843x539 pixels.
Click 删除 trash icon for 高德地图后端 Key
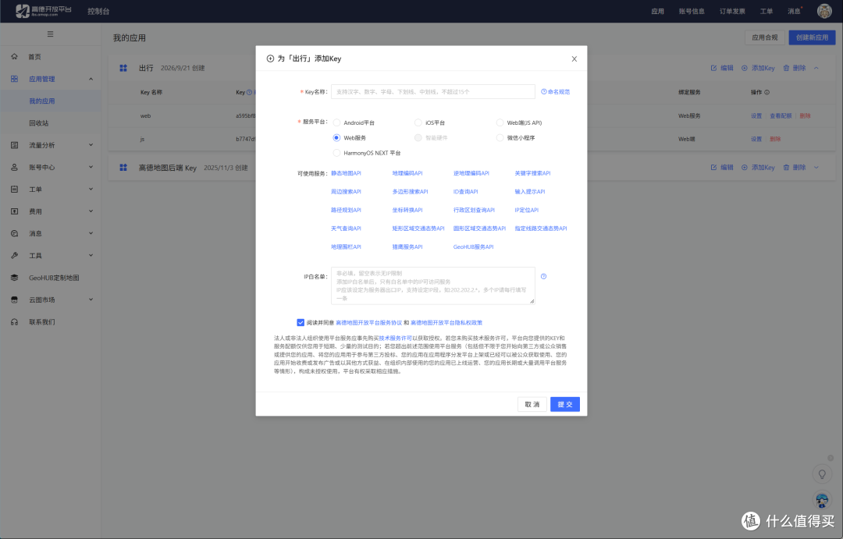click(786, 168)
